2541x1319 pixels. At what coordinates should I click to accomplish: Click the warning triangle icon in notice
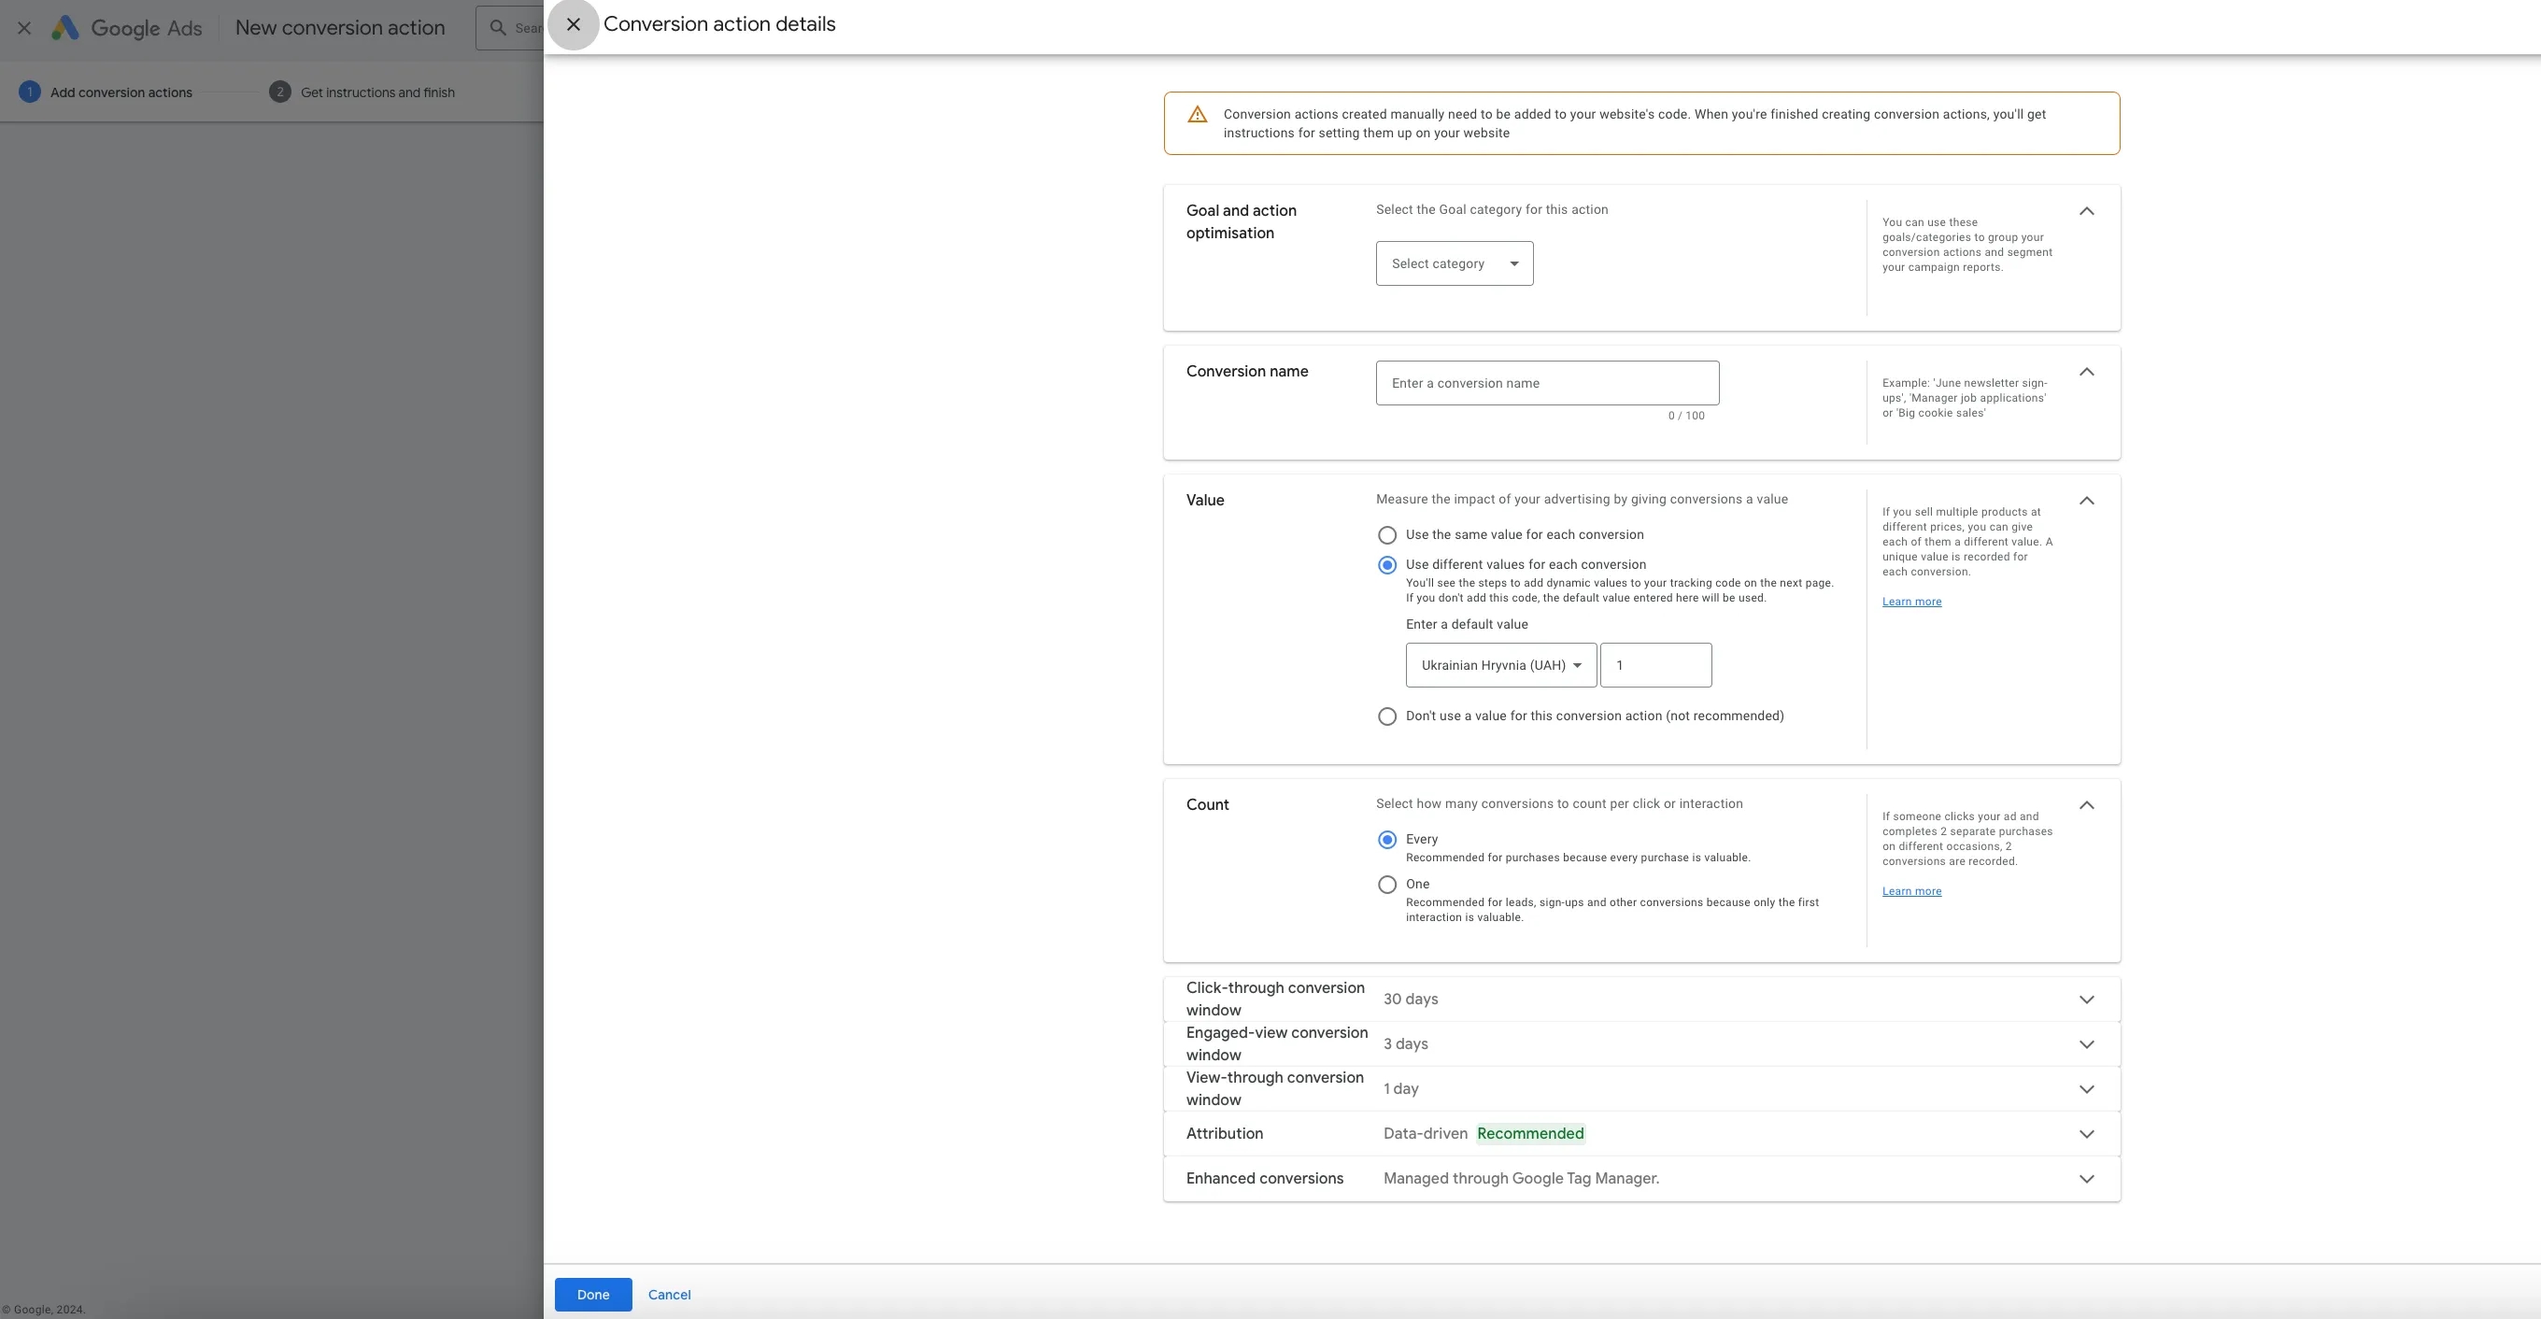coord(1198,115)
